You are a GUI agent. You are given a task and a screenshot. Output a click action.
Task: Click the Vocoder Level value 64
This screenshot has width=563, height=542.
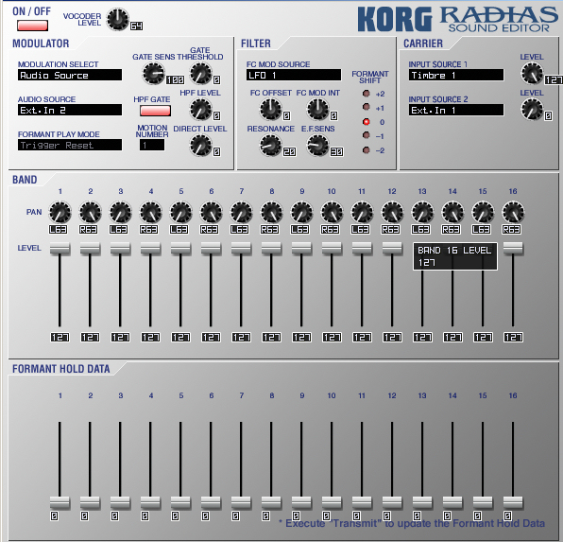(136, 26)
